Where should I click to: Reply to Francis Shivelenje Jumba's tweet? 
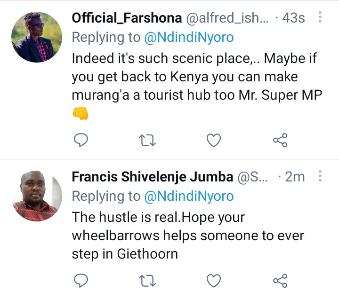(81, 281)
